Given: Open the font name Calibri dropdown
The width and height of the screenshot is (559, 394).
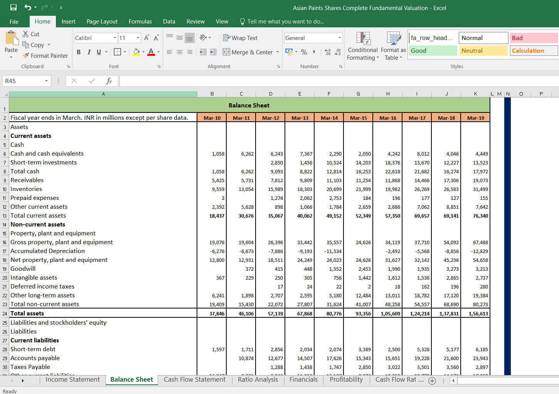Looking at the screenshot, I should (115, 38).
